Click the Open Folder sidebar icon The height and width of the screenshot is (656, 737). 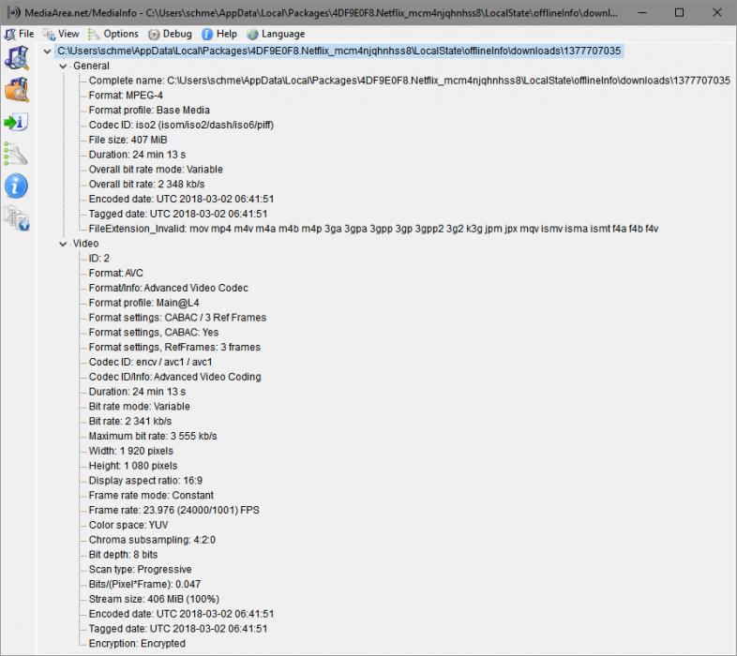tap(17, 90)
